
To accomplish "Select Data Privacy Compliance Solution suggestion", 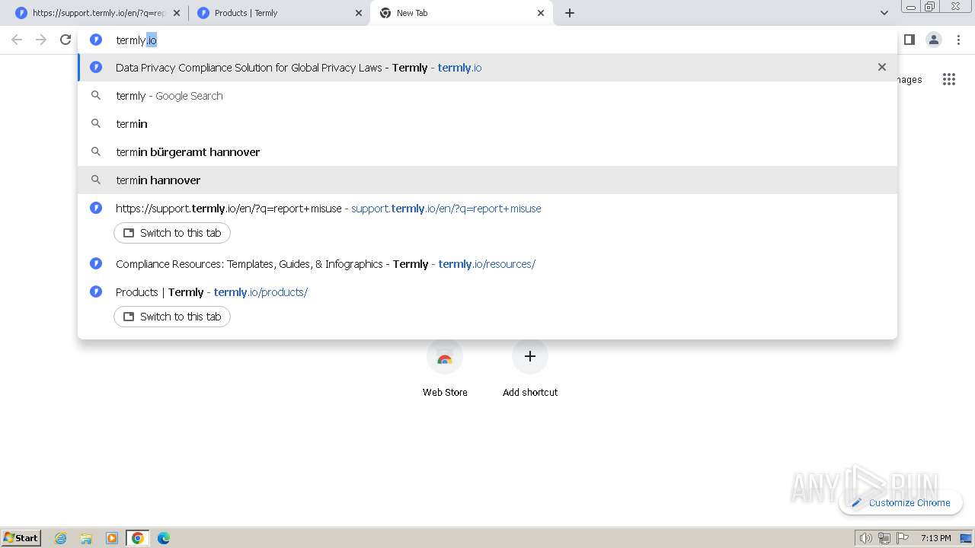I will [x=487, y=68].
